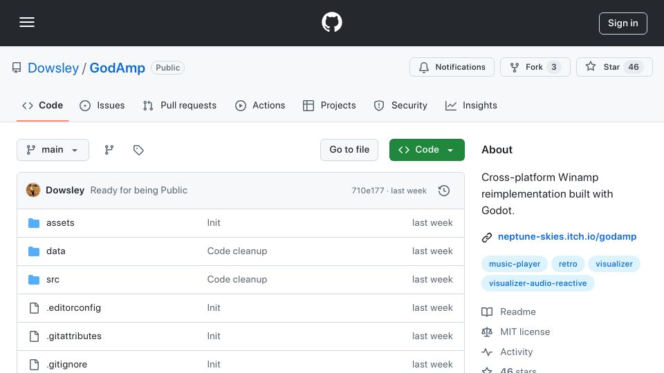Click the Fork count badge 3
The height and width of the screenshot is (373, 664).
pos(553,67)
